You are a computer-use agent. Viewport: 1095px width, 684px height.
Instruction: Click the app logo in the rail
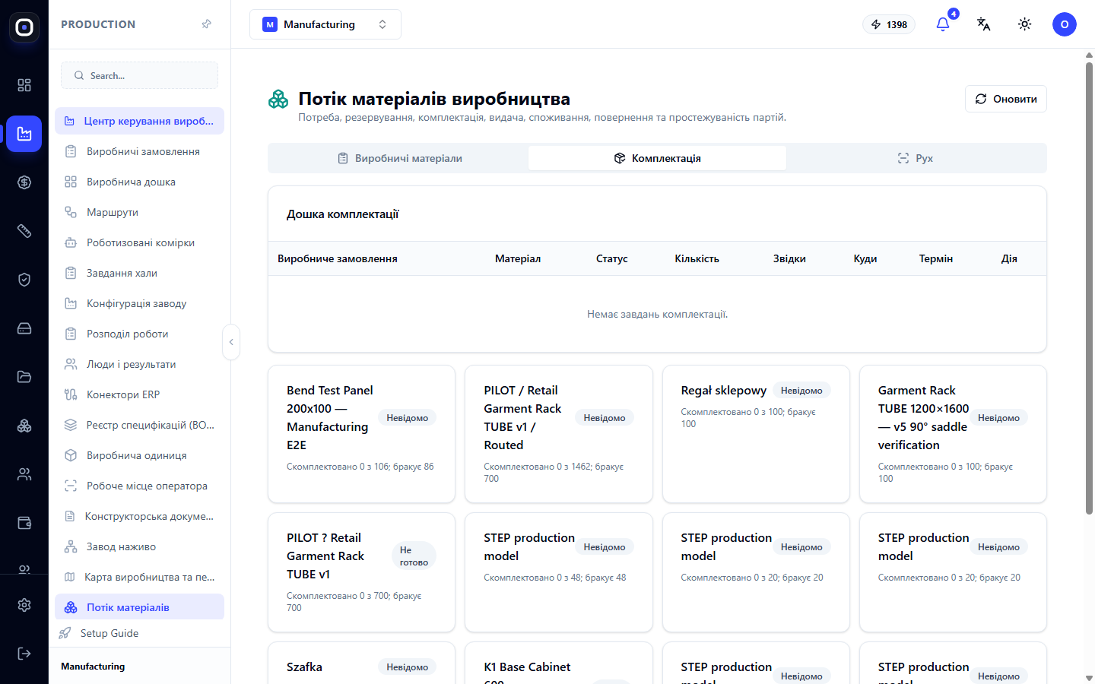[24, 27]
